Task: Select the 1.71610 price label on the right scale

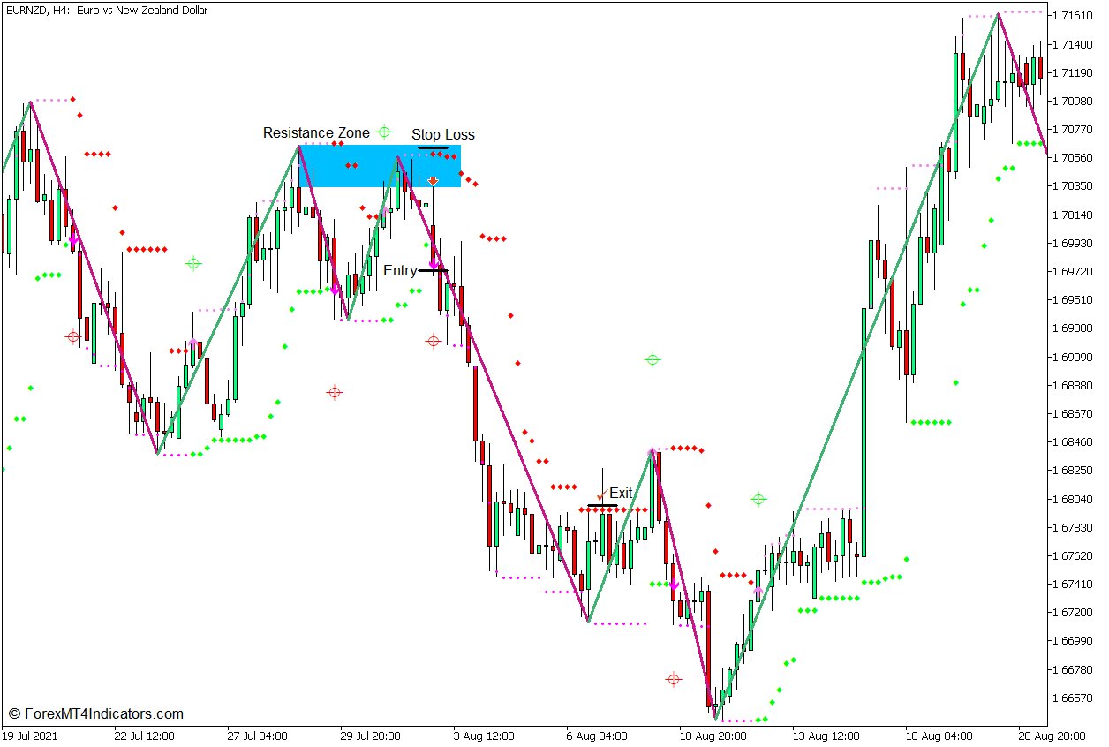Action: pyautogui.click(x=1072, y=13)
